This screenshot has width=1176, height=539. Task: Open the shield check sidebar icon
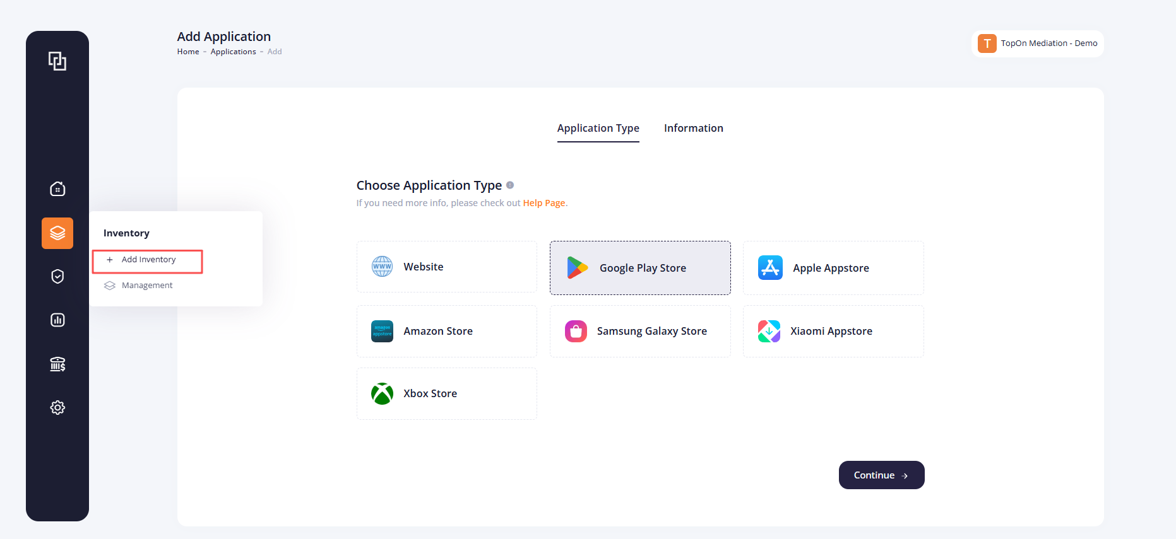(57, 277)
